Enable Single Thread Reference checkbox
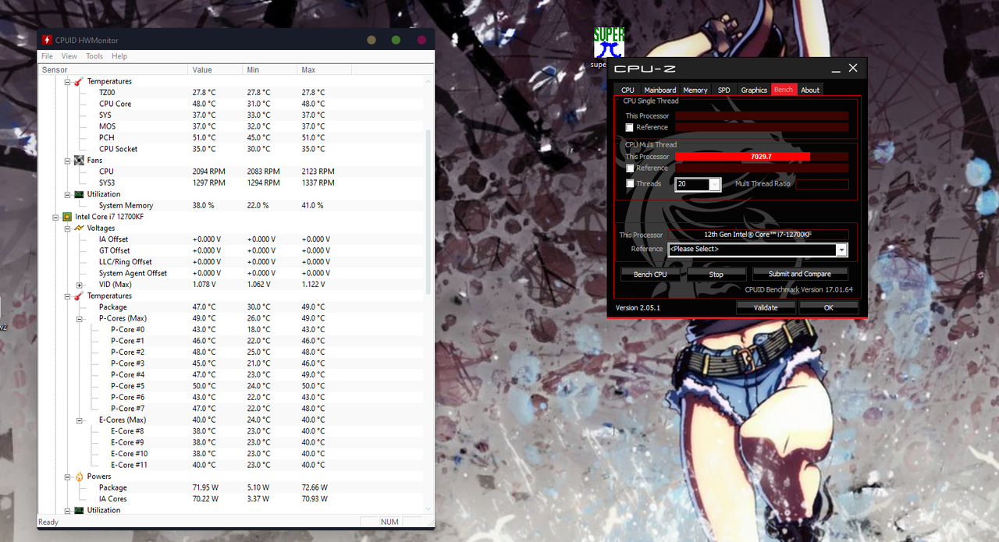999x542 pixels. (x=630, y=127)
